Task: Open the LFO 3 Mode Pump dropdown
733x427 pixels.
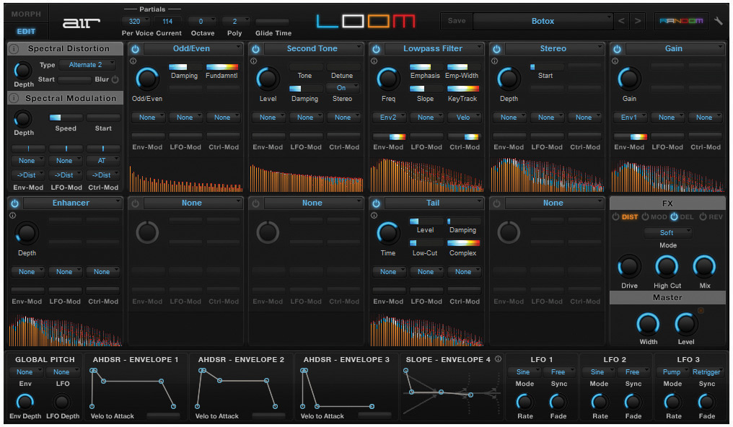Action: tap(672, 372)
